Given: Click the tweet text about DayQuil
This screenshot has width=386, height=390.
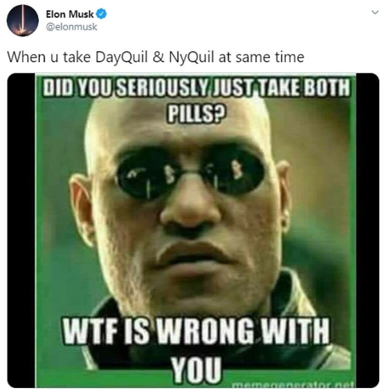Looking at the screenshot, I should [156, 57].
